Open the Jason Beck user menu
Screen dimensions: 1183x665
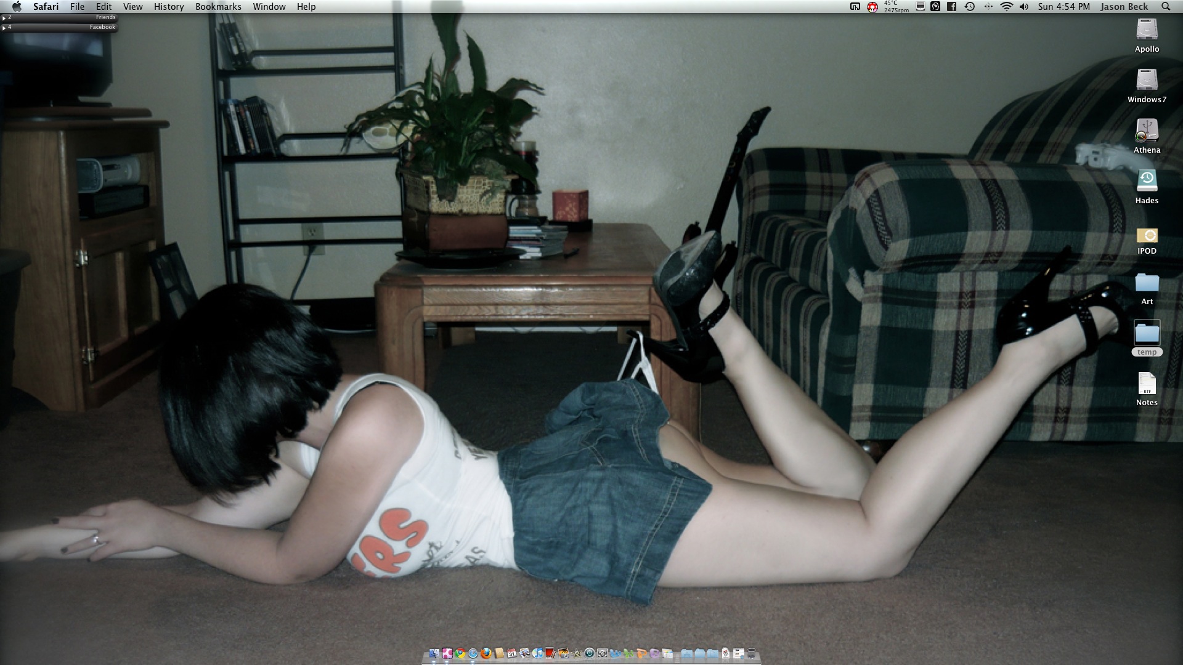pos(1124,7)
